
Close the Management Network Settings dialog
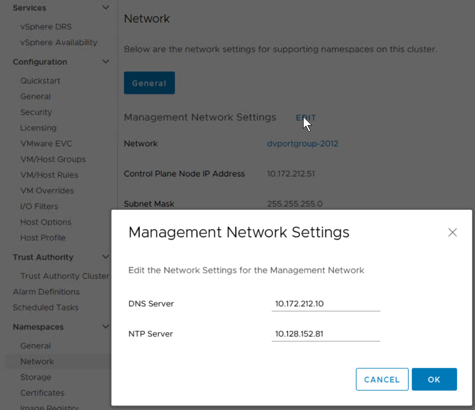452,232
